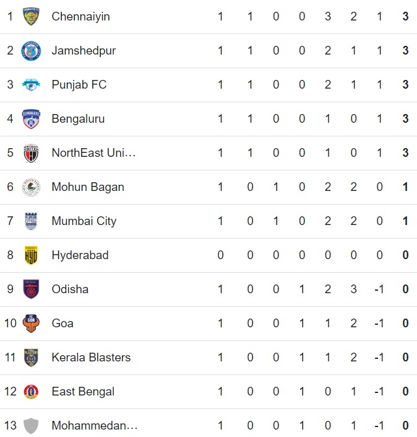
Task: Click the yellow Hyderabad HYD logo
Action: click(31, 255)
